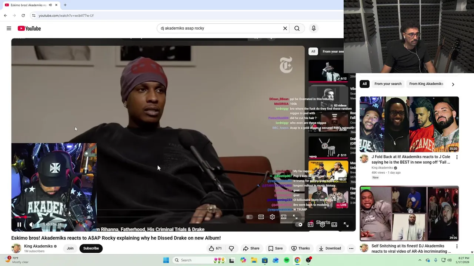
Task: Pause the video
Action: [x=19, y=225]
